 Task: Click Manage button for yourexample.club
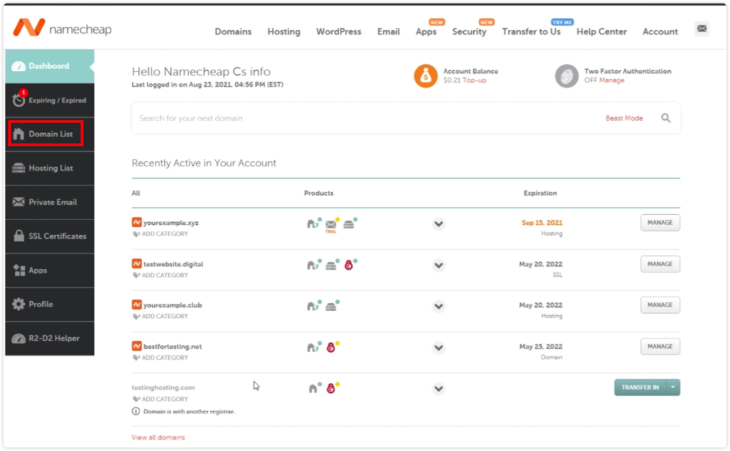660,304
